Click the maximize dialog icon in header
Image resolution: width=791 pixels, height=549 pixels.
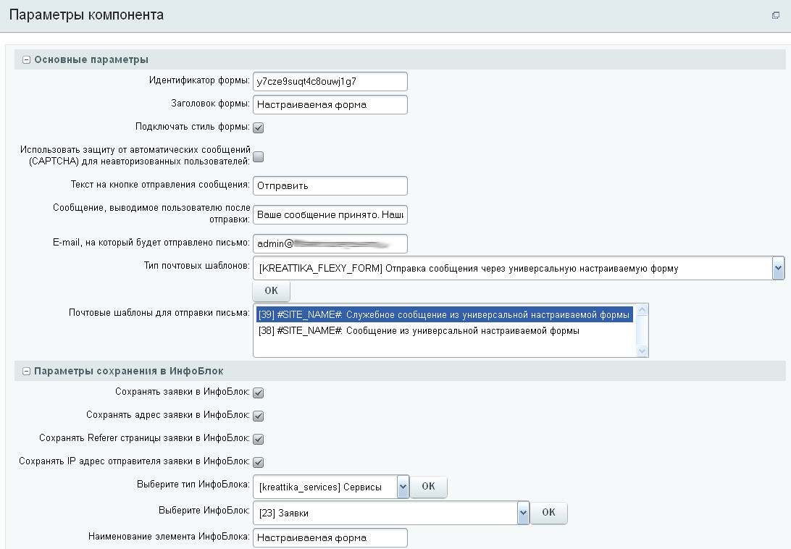(x=776, y=15)
